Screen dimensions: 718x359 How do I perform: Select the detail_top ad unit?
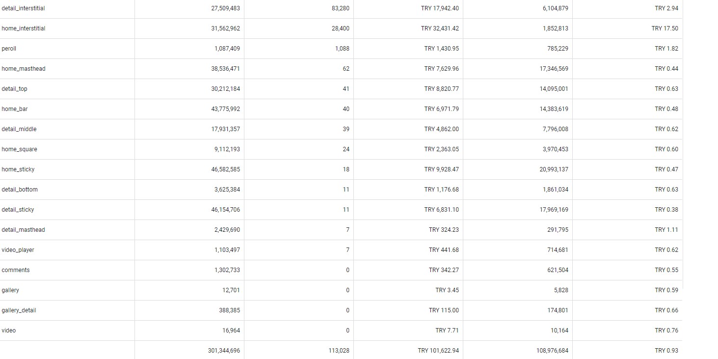coord(14,89)
